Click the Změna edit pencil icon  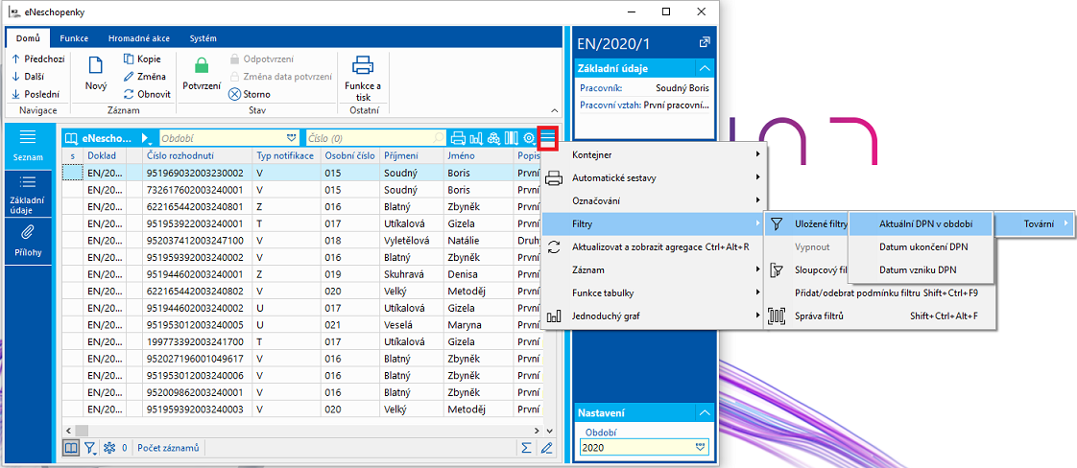(130, 77)
